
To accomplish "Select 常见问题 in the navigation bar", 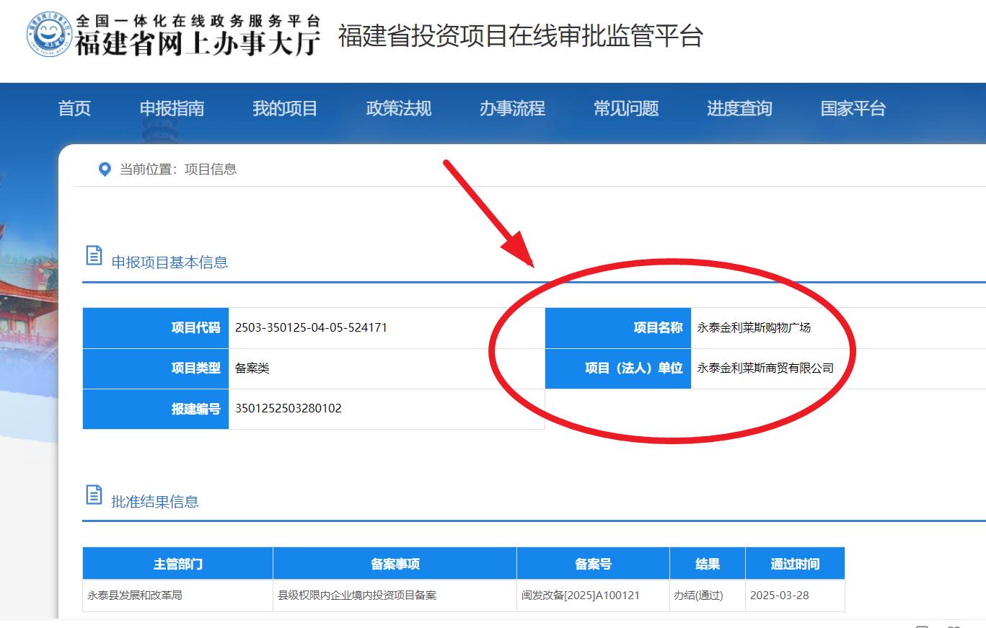I will (x=626, y=108).
